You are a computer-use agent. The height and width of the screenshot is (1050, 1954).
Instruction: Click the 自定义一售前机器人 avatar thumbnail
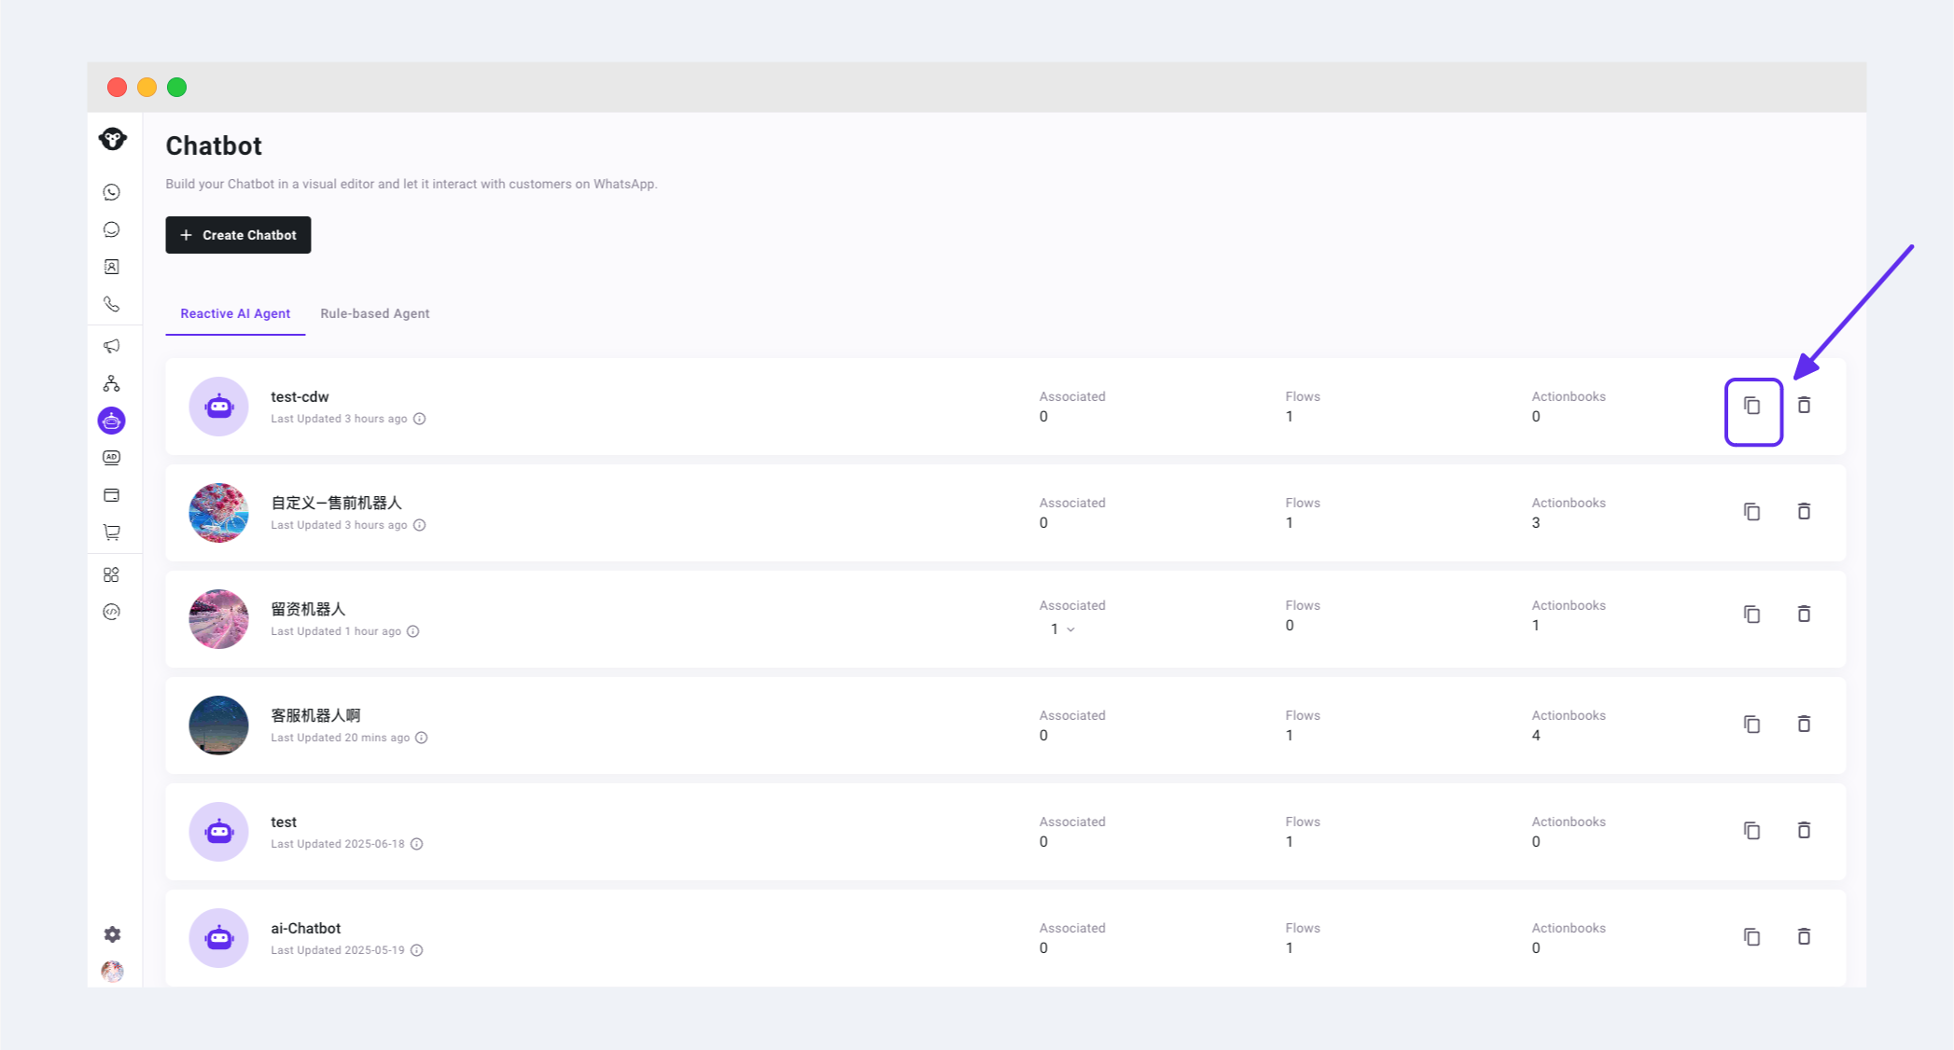coord(218,513)
